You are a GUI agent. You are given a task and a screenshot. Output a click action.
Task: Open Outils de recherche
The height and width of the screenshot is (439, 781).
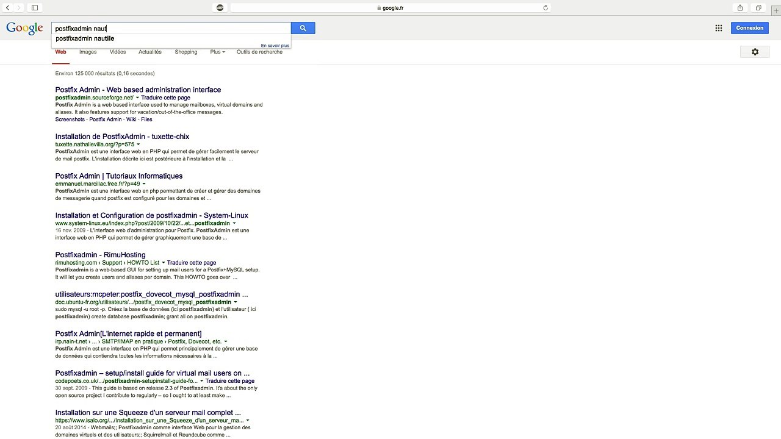[x=259, y=52]
